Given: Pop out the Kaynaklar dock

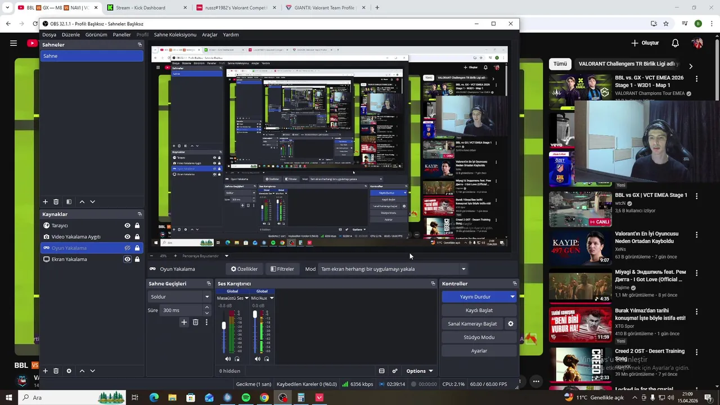Looking at the screenshot, I should 139,214.
